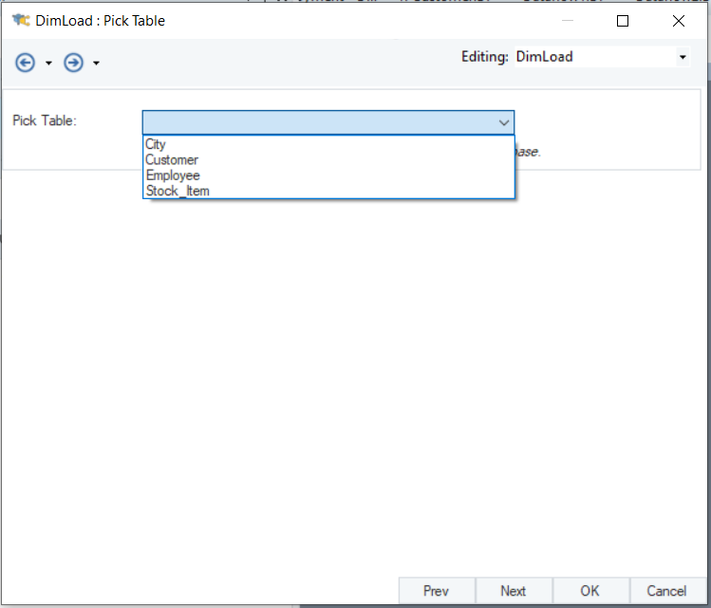711x608 pixels.
Task: Click the DimLoad window title icon
Action: pyautogui.click(x=20, y=20)
